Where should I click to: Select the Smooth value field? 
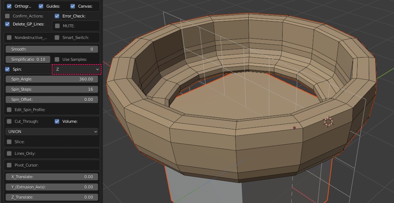(52, 49)
